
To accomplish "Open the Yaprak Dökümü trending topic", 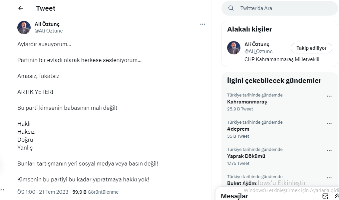I will [246, 156].
